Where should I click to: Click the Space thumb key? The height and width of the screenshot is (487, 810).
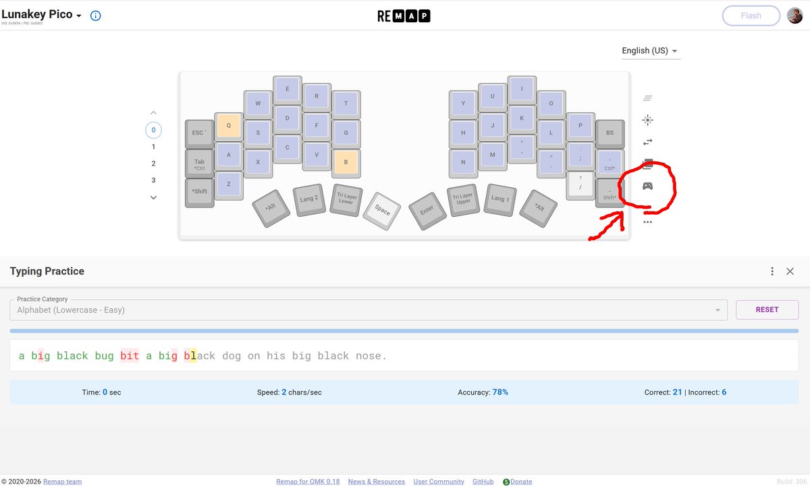382,211
